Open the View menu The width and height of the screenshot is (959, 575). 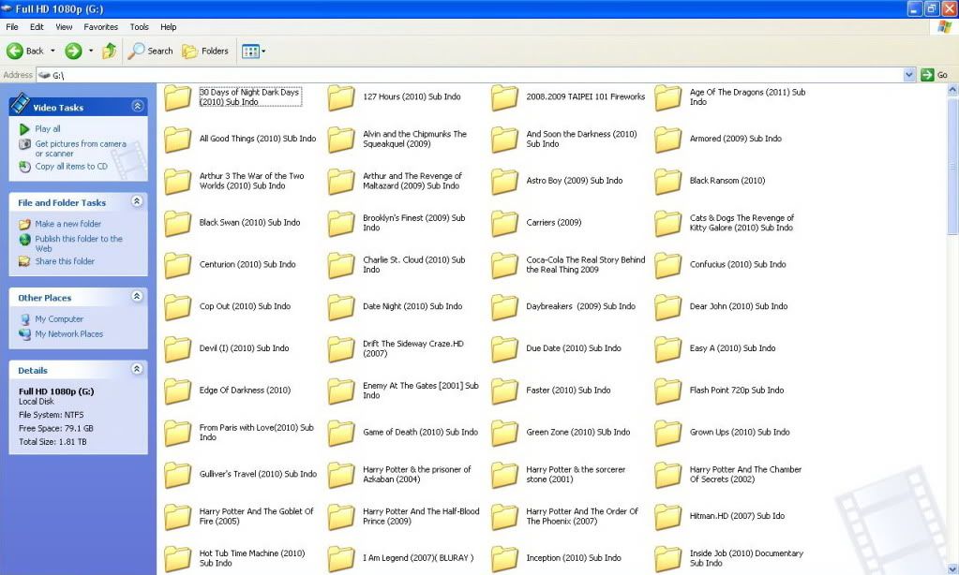coord(65,27)
